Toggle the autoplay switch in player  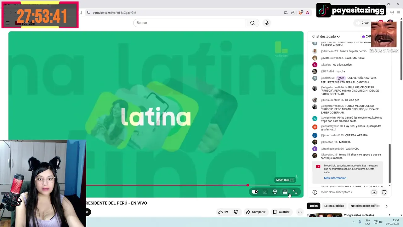click(x=255, y=192)
